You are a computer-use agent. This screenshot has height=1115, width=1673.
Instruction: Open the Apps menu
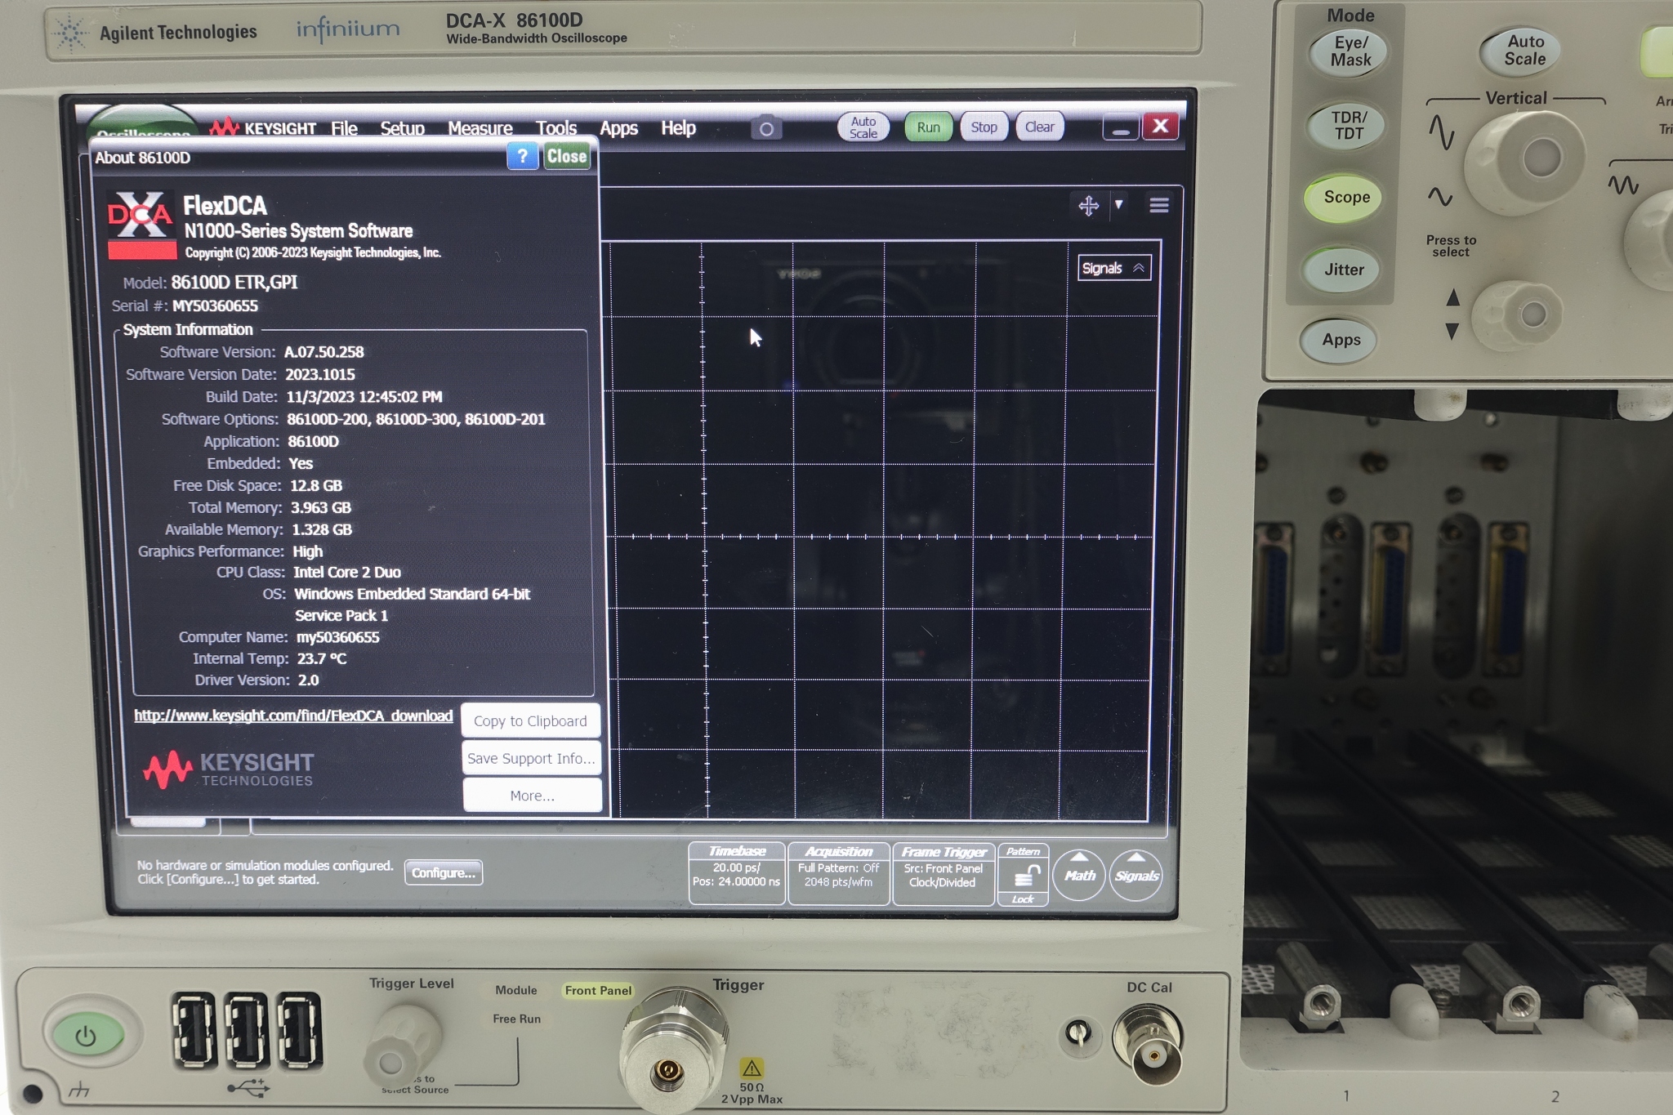[618, 128]
